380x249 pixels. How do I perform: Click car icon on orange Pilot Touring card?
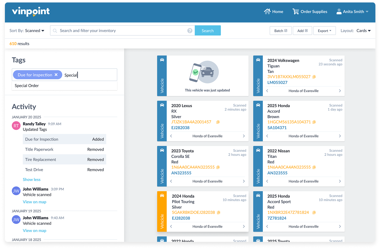pyautogui.click(x=162, y=196)
